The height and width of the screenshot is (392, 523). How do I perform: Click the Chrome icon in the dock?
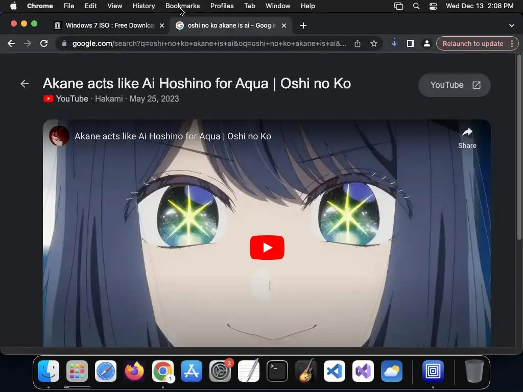(x=163, y=371)
